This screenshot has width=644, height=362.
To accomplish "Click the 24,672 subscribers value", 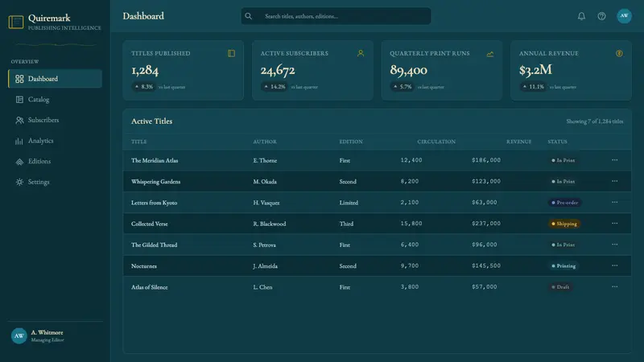I will (278, 70).
